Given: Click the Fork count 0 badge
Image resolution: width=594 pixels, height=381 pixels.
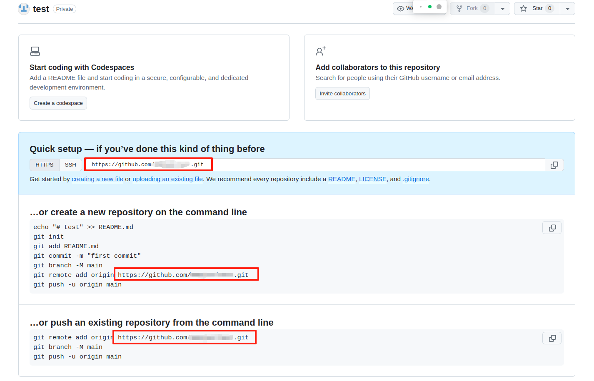Looking at the screenshot, I should click(x=484, y=8).
